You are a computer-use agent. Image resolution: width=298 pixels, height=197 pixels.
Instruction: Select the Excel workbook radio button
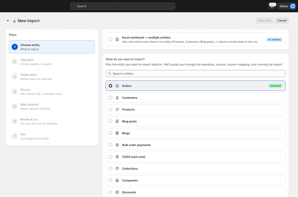110,39
